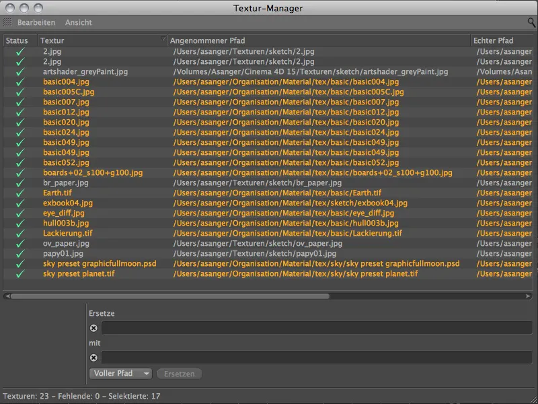Click the status checkmark for basic004.jpg
The image size is (538, 404).
tap(20, 81)
